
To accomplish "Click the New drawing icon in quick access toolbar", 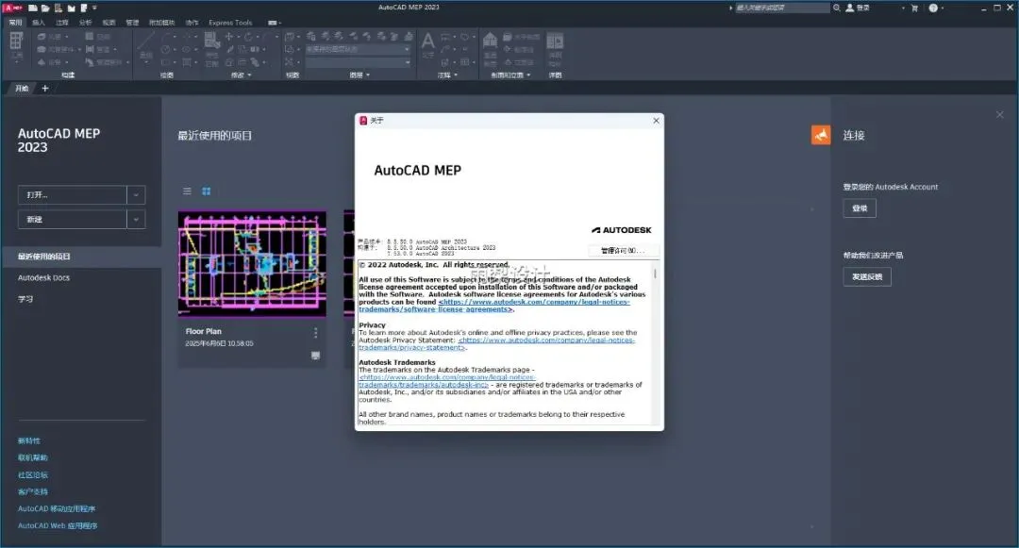I will tap(32, 8).
